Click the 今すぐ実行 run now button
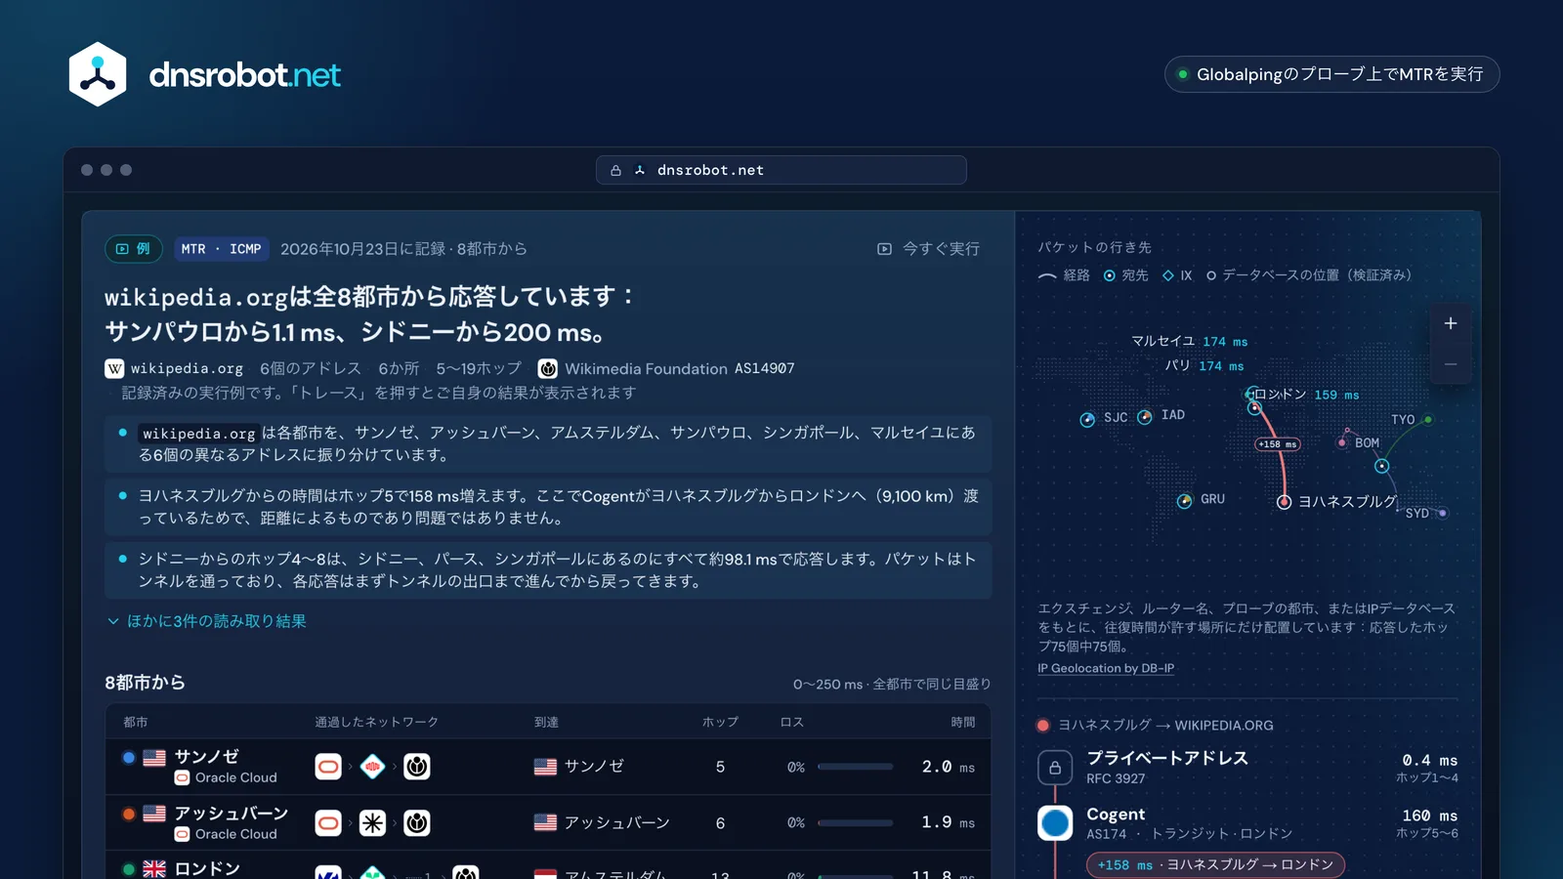 tap(928, 249)
